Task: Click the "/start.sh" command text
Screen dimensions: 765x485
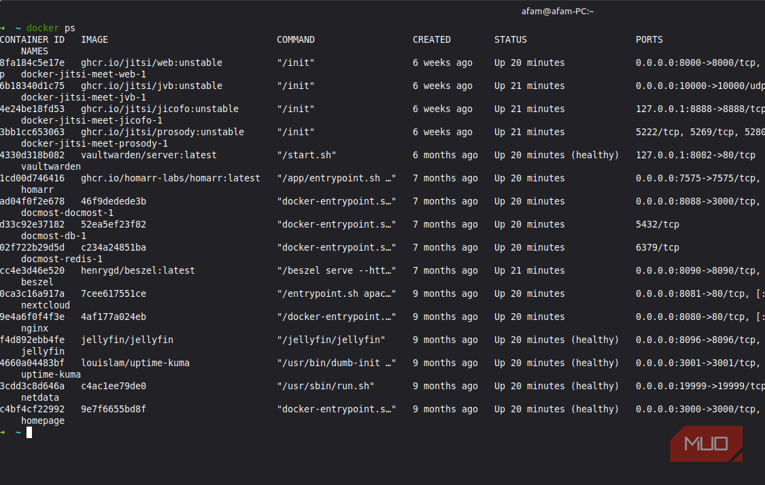Action: coord(307,155)
